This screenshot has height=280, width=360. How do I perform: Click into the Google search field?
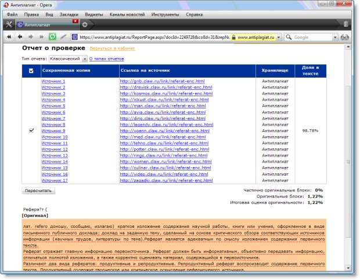tap(312, 37)
